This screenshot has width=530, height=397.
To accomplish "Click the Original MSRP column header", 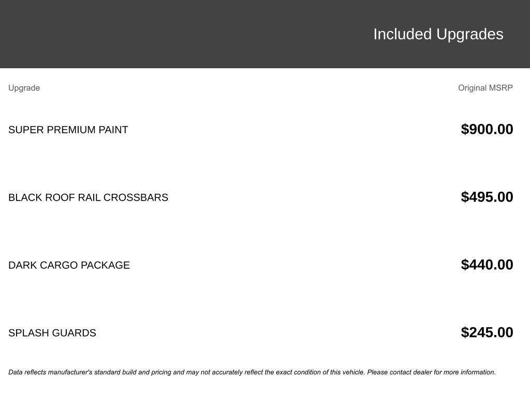I will pyautogui.click(x=485, y=88).
